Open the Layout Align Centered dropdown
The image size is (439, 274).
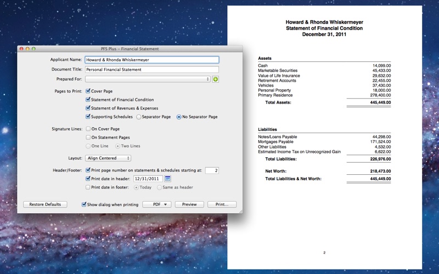point(108,158)
